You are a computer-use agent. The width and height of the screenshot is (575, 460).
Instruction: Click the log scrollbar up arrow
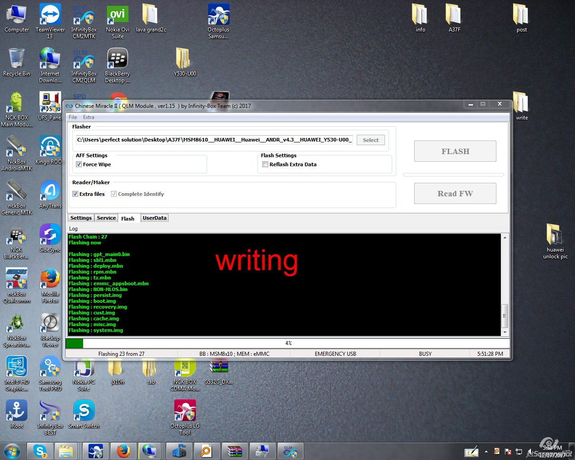tap(505, 238)
